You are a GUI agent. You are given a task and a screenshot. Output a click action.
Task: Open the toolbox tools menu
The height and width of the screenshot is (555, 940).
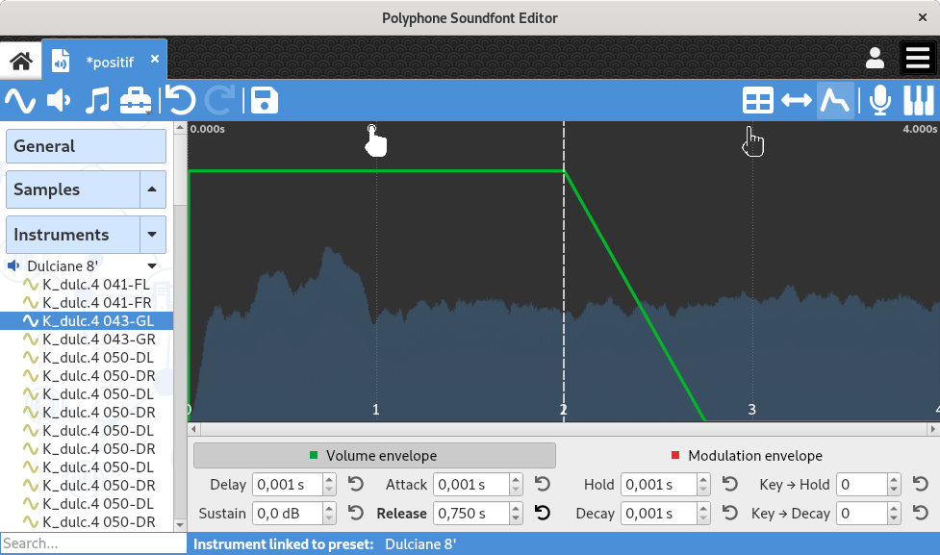[136, 100]
